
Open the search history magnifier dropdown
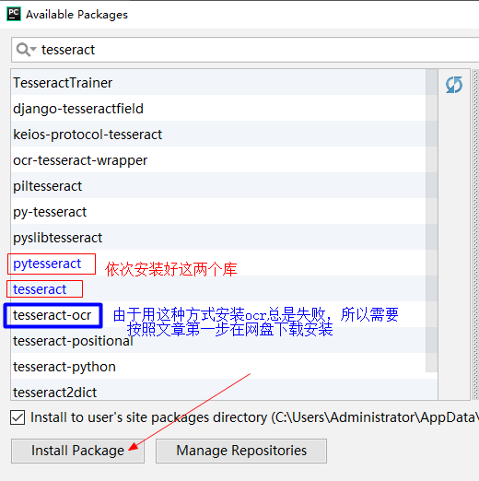[26, 50]
